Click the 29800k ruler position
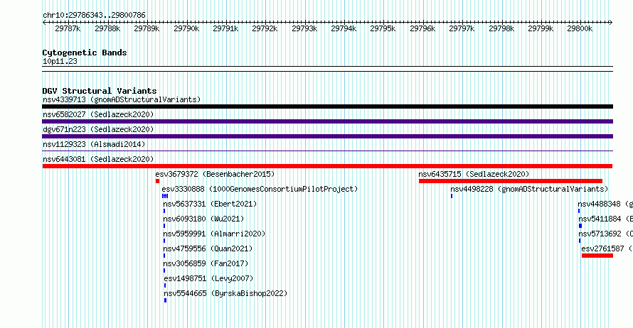Image resolution: width=633 pixels, height=328 pixels. [580, 28]
